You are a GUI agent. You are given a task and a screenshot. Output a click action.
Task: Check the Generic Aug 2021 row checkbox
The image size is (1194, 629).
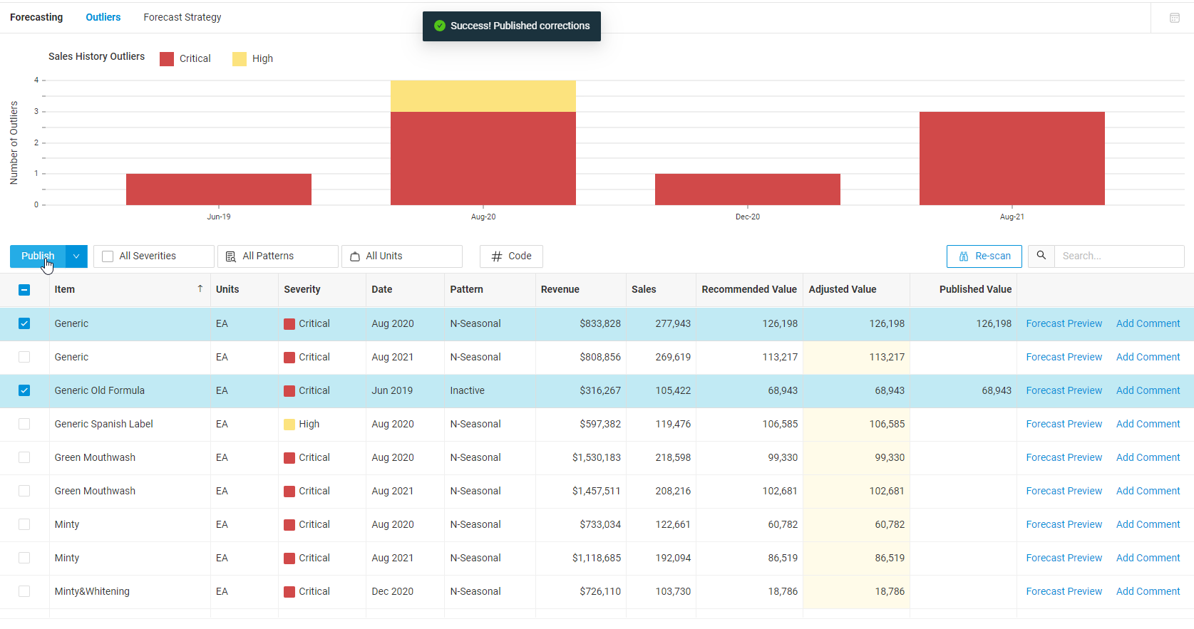[24, 357]
